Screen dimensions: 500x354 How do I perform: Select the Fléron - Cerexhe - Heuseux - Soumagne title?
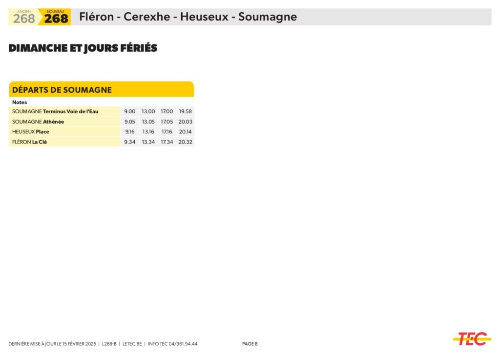(188, 17)
